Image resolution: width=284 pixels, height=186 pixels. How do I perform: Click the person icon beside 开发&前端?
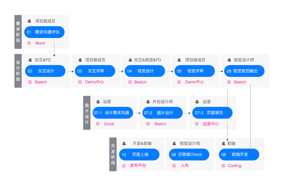coord(124,144)
